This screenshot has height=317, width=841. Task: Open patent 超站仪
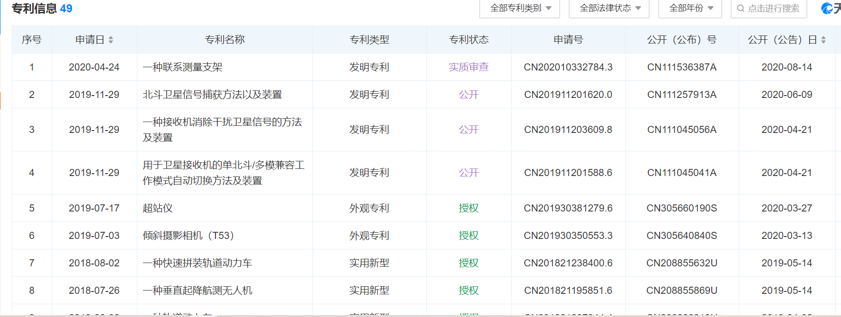point(158,208)
